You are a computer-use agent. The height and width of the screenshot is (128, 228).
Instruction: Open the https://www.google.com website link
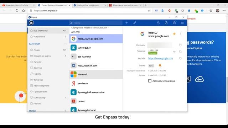click(x=161, y=58)
